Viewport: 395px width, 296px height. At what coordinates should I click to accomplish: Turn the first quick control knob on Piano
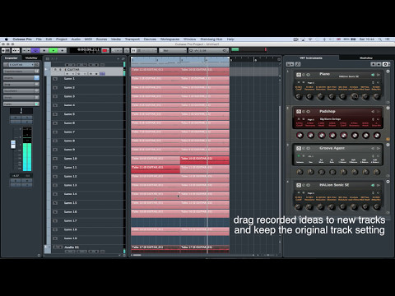point(299,96)
